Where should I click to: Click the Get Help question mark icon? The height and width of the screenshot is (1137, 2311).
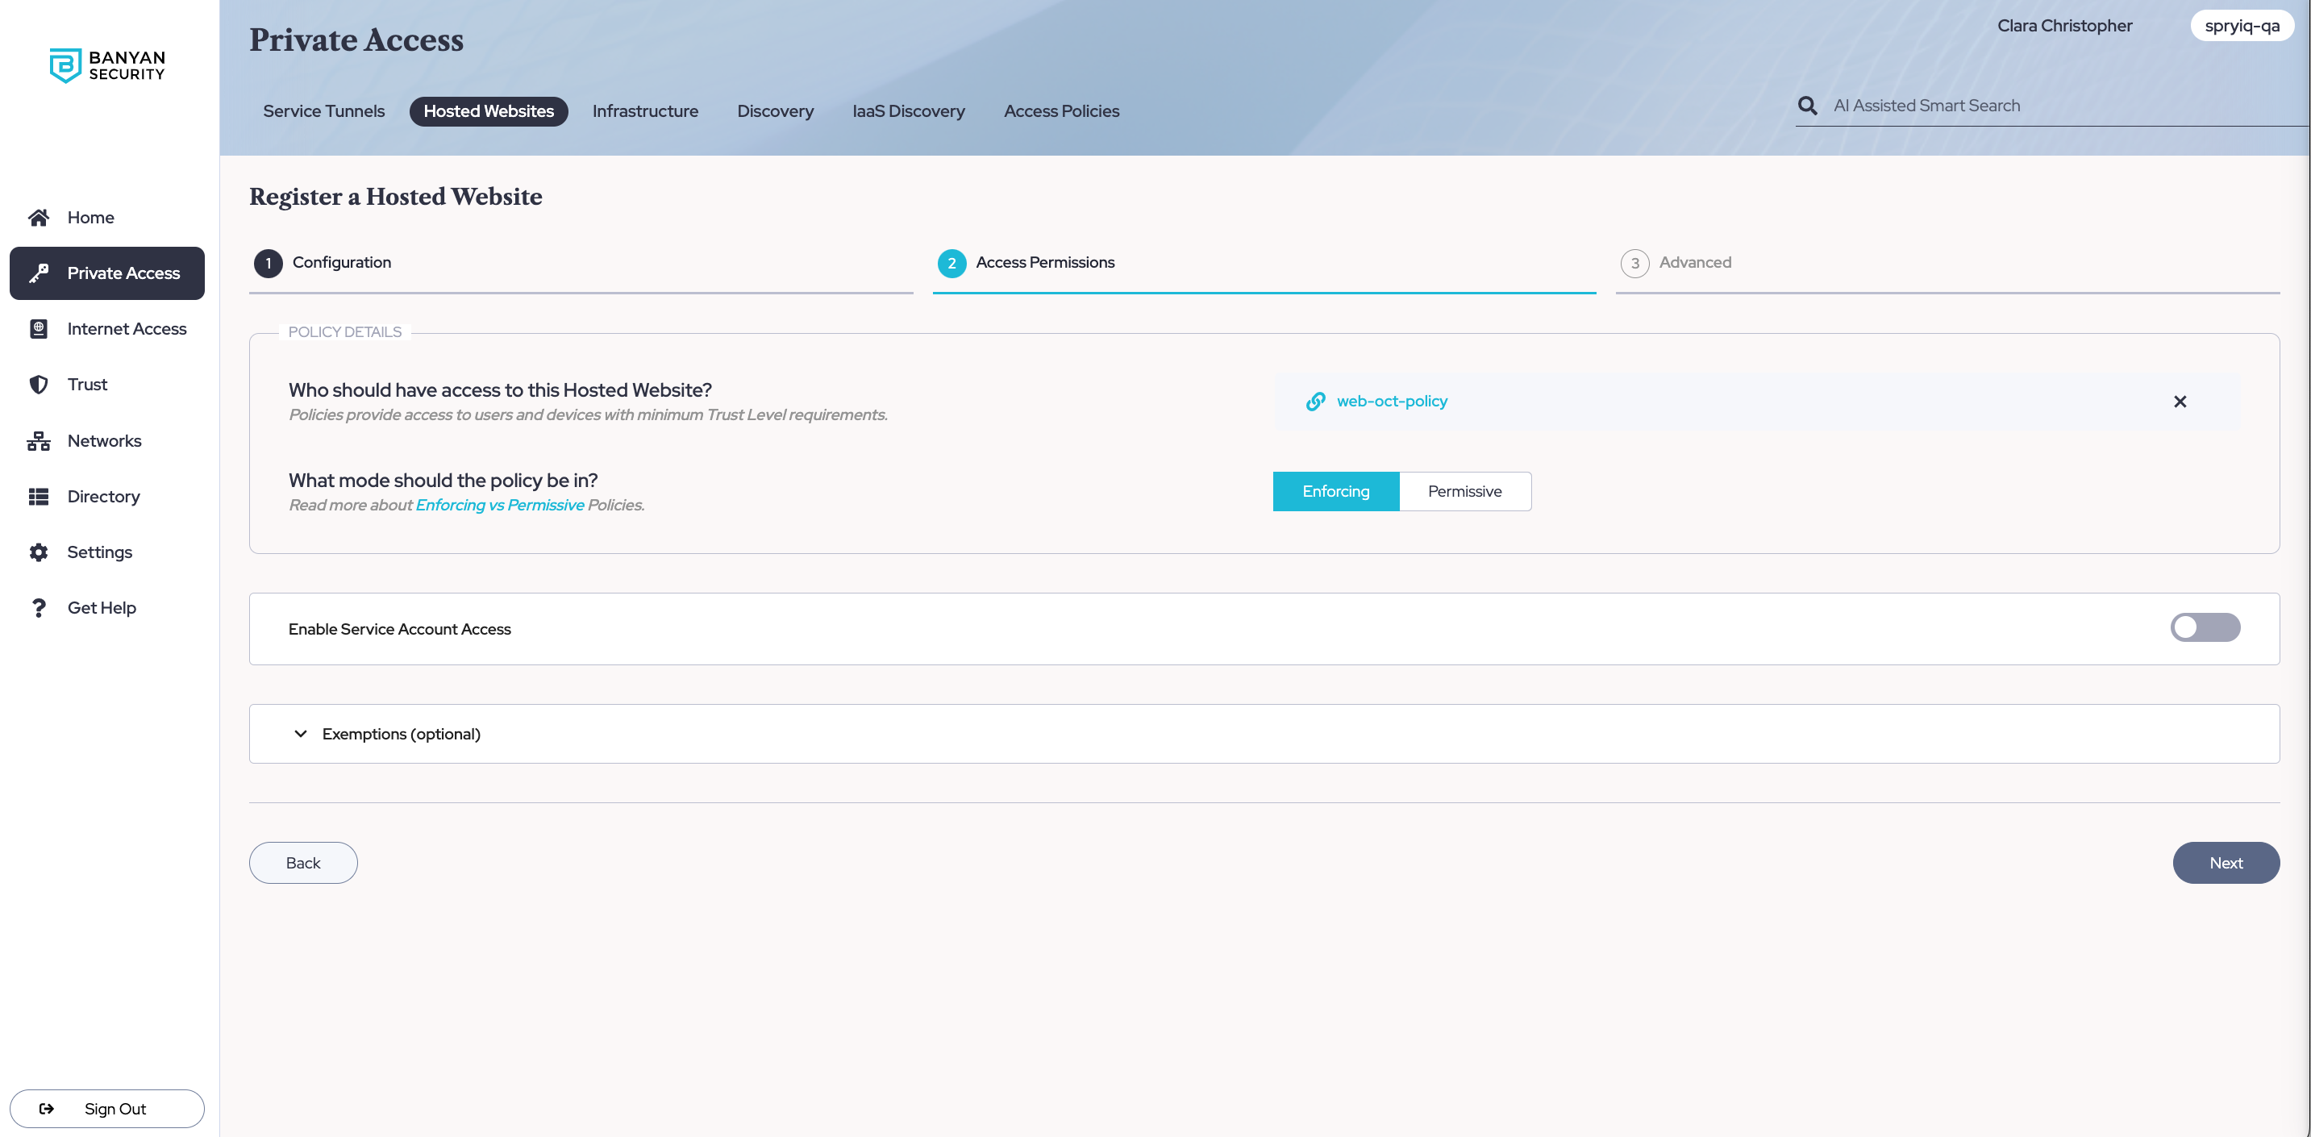click(39, 607)
